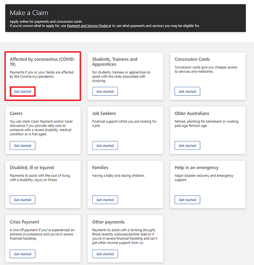The height and width of the screenshot is (265, 254).
Task: Click the Families card title
Action: (100, 168)
